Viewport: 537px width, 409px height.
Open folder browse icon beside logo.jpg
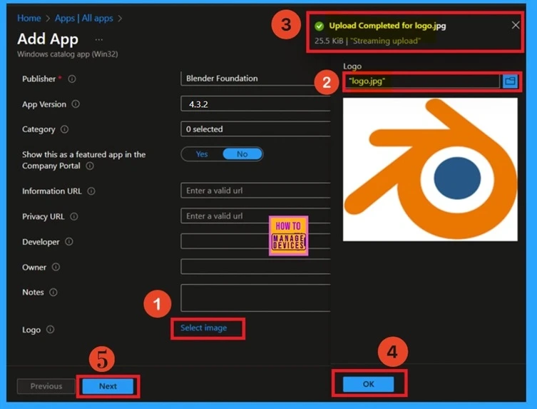[x=510, y=81]
